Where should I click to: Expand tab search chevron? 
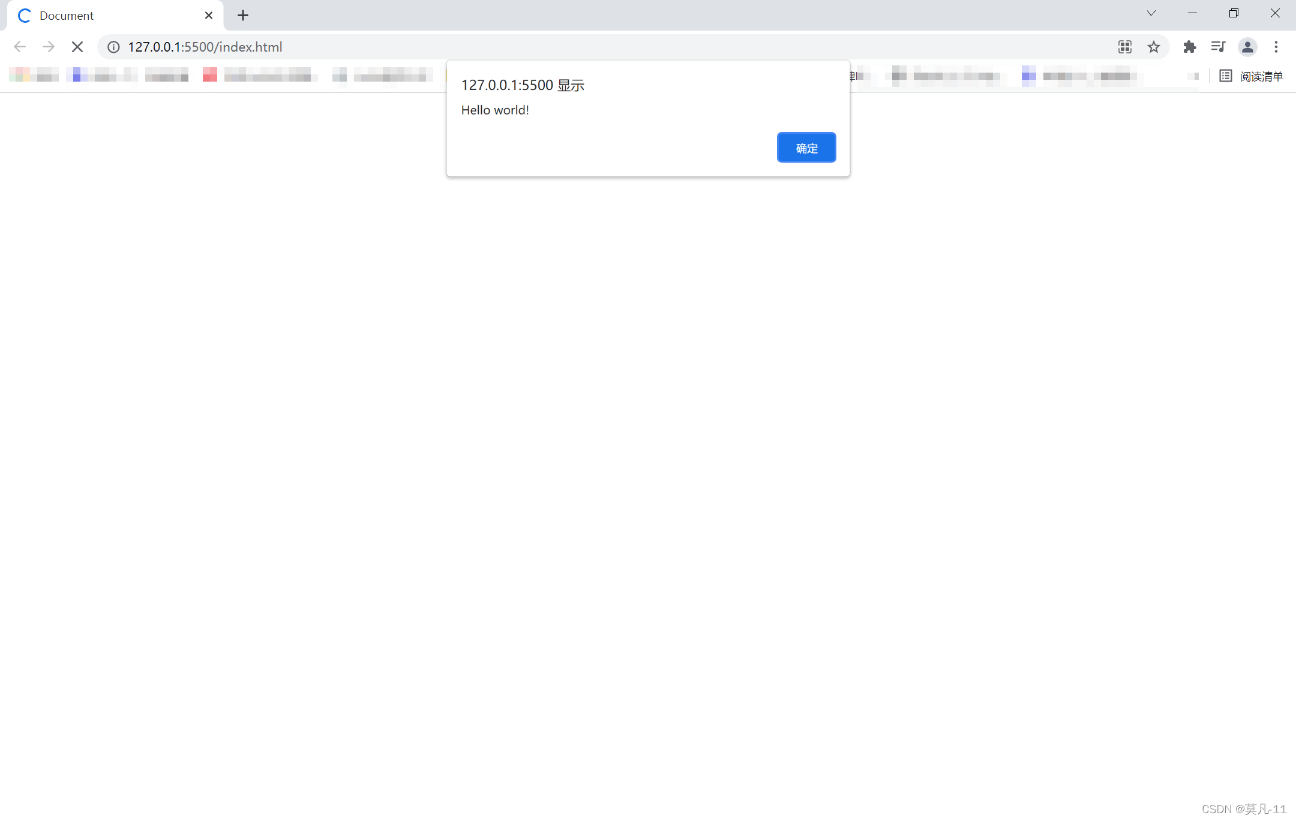(1151, 13)
